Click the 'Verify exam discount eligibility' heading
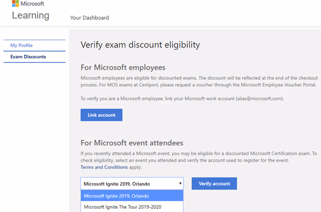The width and height of the screenshot is (321, 212). click(140, 45)
